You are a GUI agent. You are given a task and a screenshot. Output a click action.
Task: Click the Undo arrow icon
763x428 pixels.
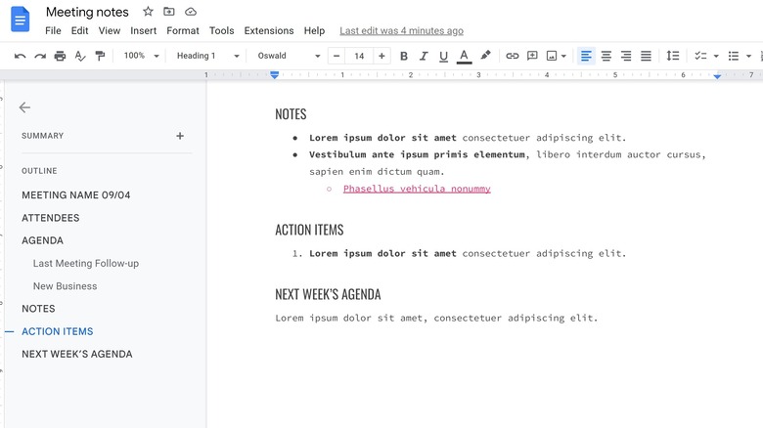(x=21, y=57)
